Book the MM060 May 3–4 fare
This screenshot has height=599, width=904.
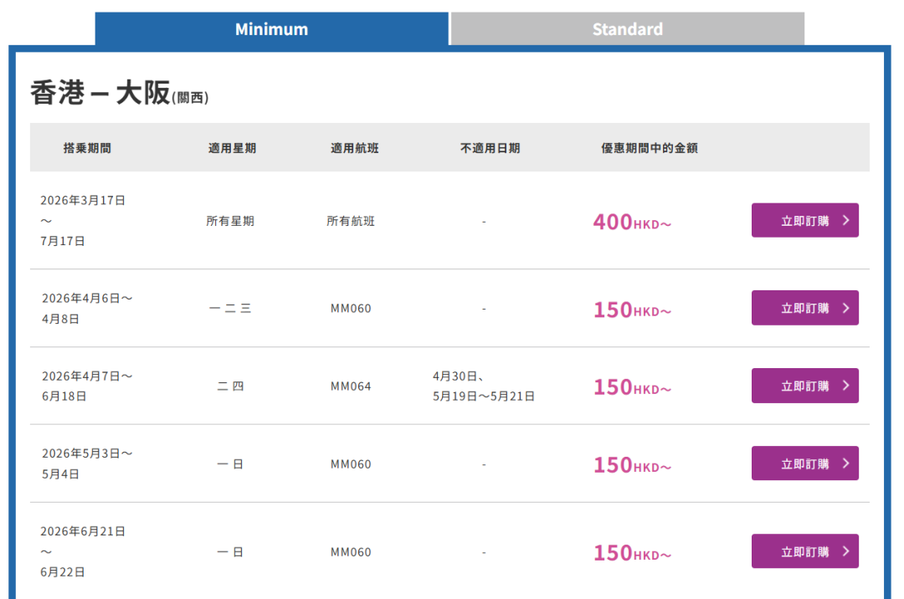point(805,463)
